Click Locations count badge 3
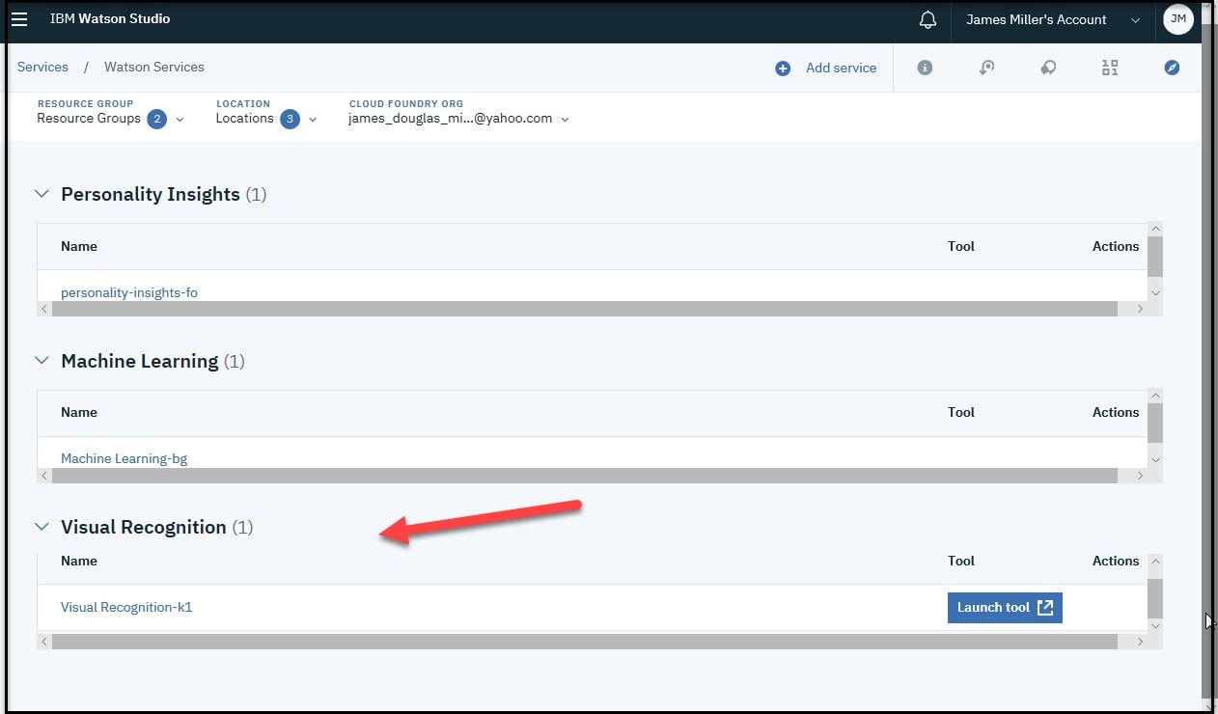 point(291,120)
